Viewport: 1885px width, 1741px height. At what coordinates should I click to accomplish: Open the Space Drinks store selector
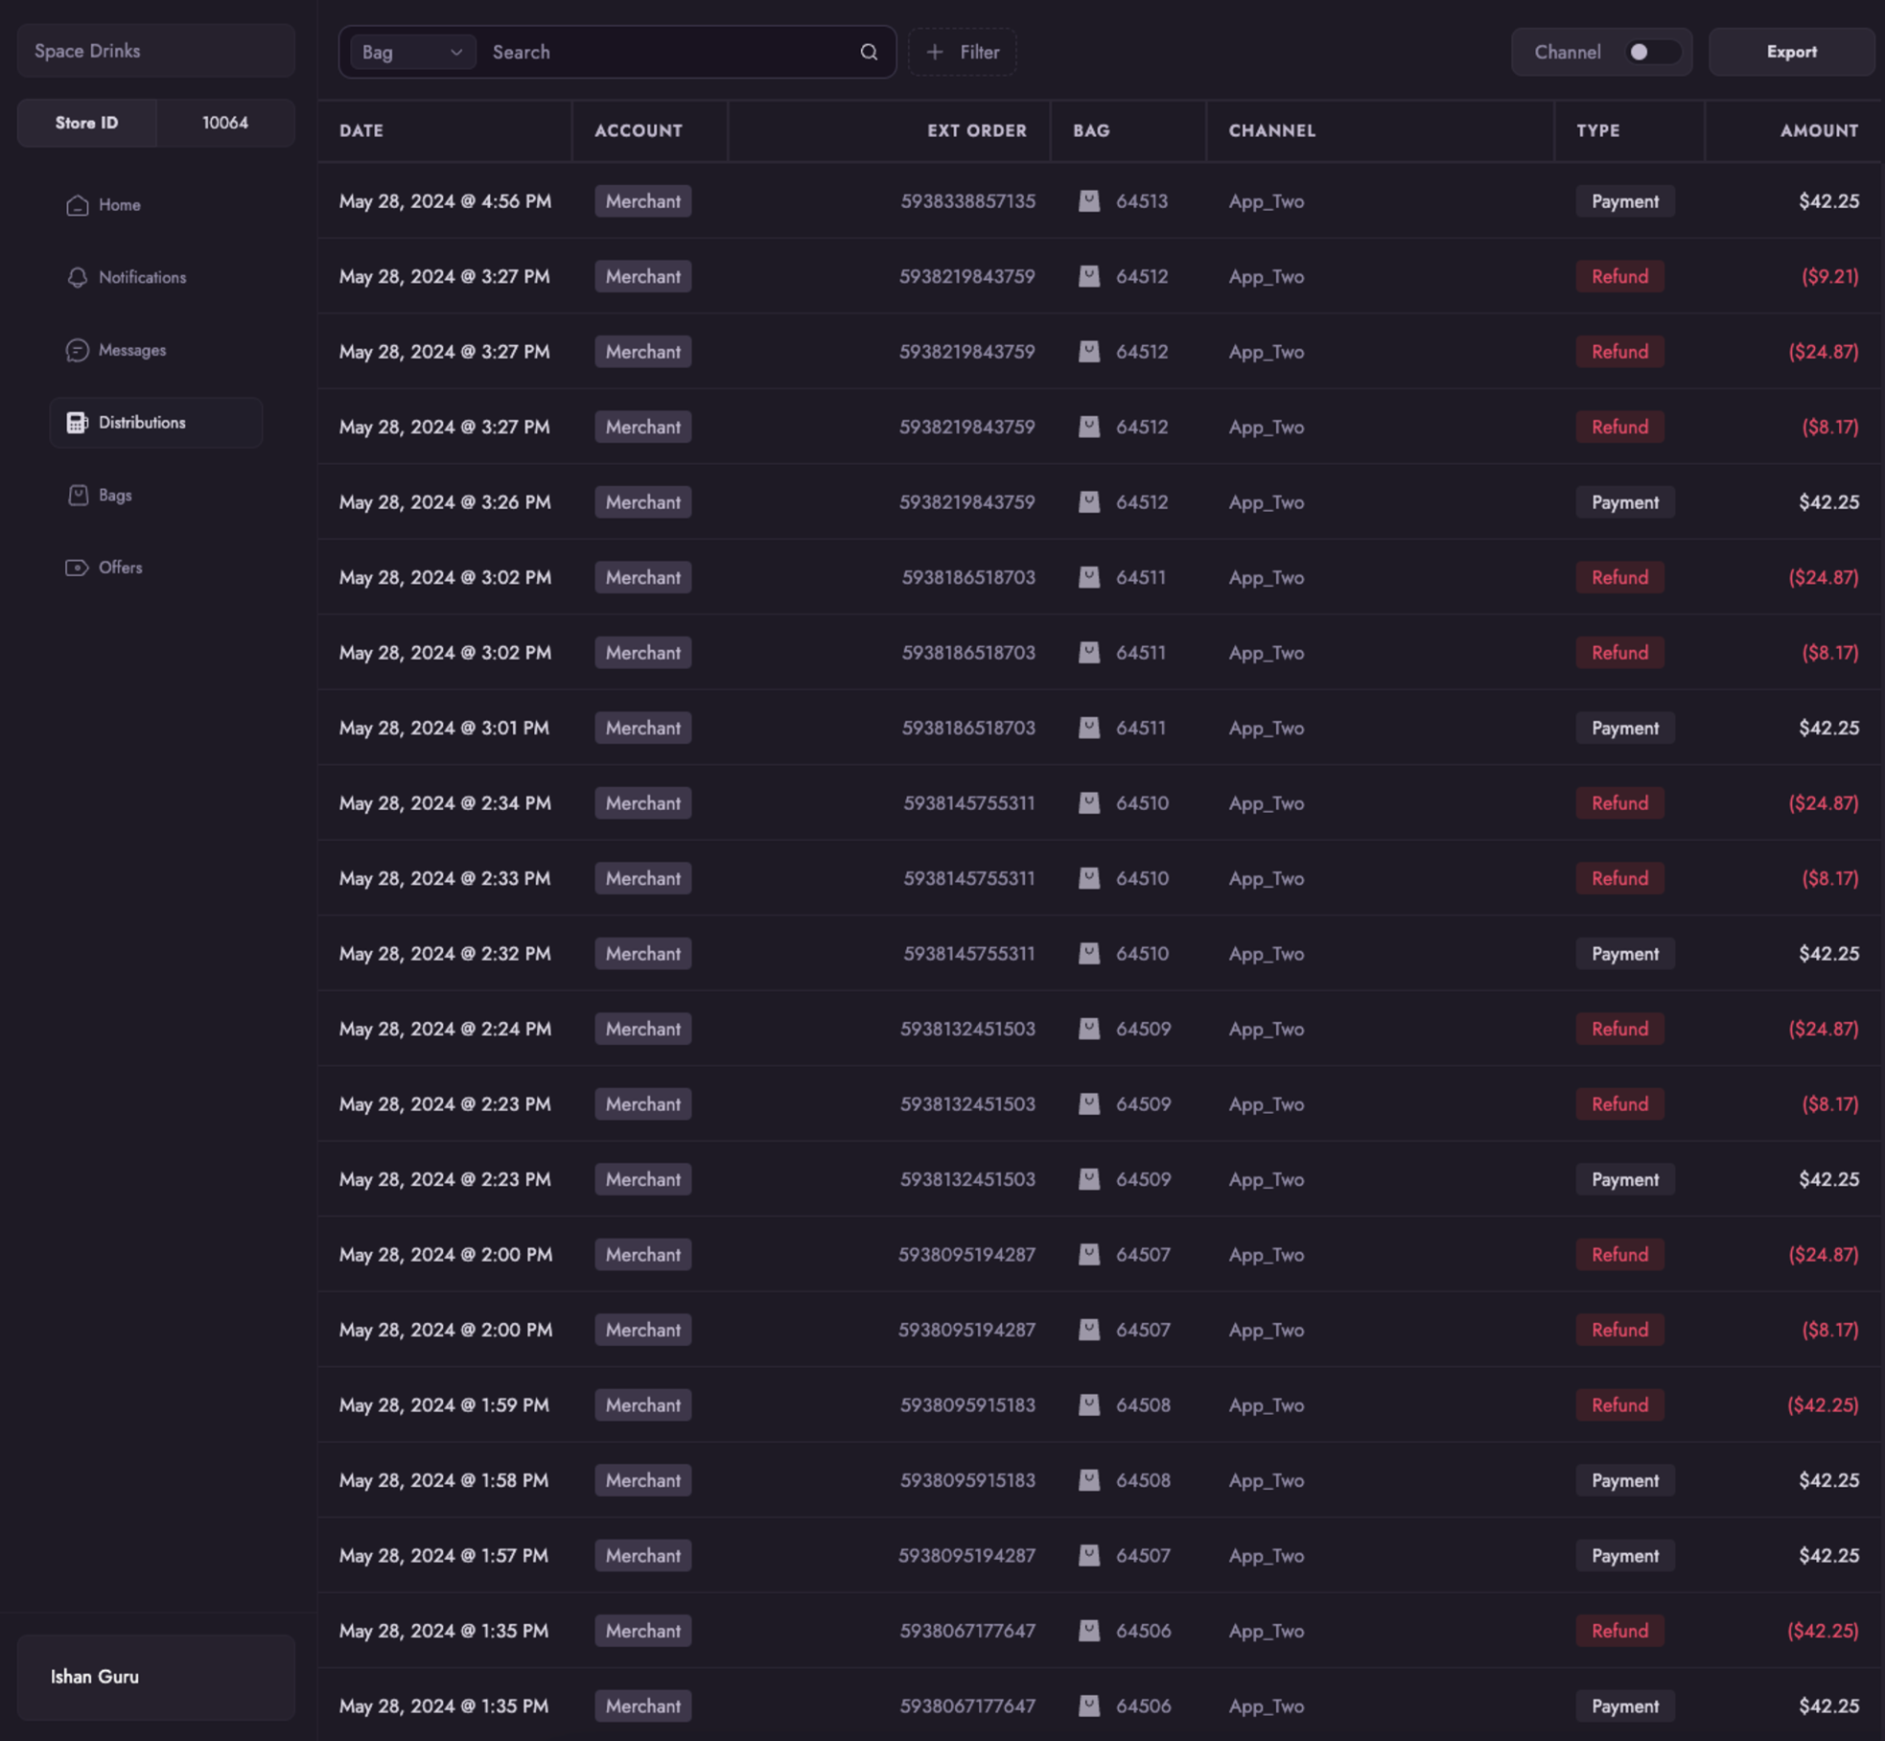[x=155, y=51]
